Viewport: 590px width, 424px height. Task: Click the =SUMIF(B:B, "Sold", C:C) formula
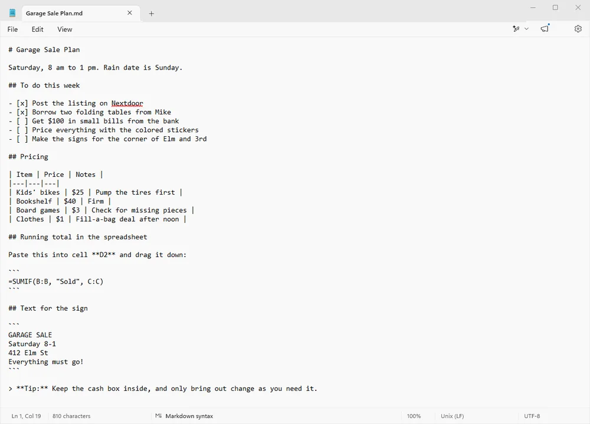pos(55,281)
